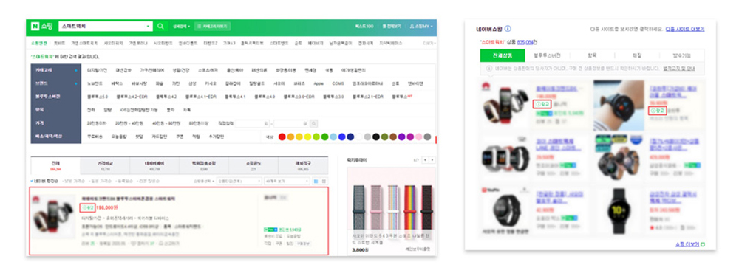Open the 베스트100 link in the header

(364, 27)
